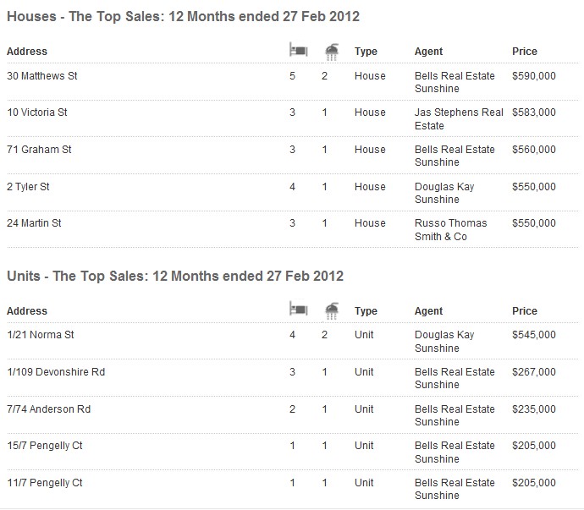Viewport: 584px width, 510px height.
Task: Select 1/109 Devonshire Rd unit
Action: tap(56, 372)
